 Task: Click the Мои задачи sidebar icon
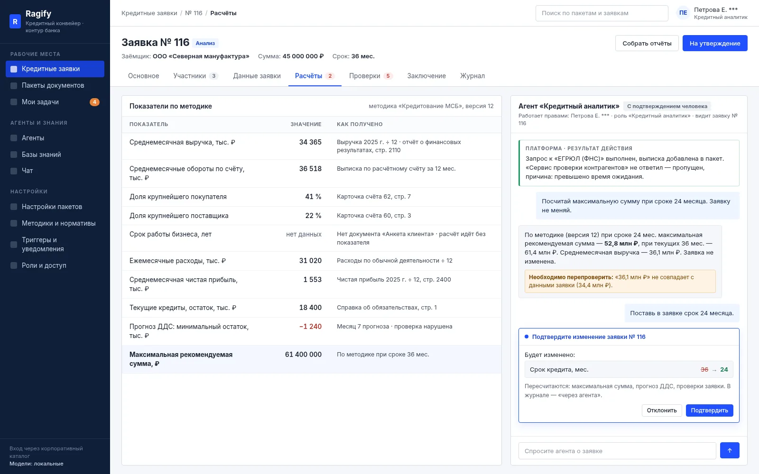coord(14,102)
